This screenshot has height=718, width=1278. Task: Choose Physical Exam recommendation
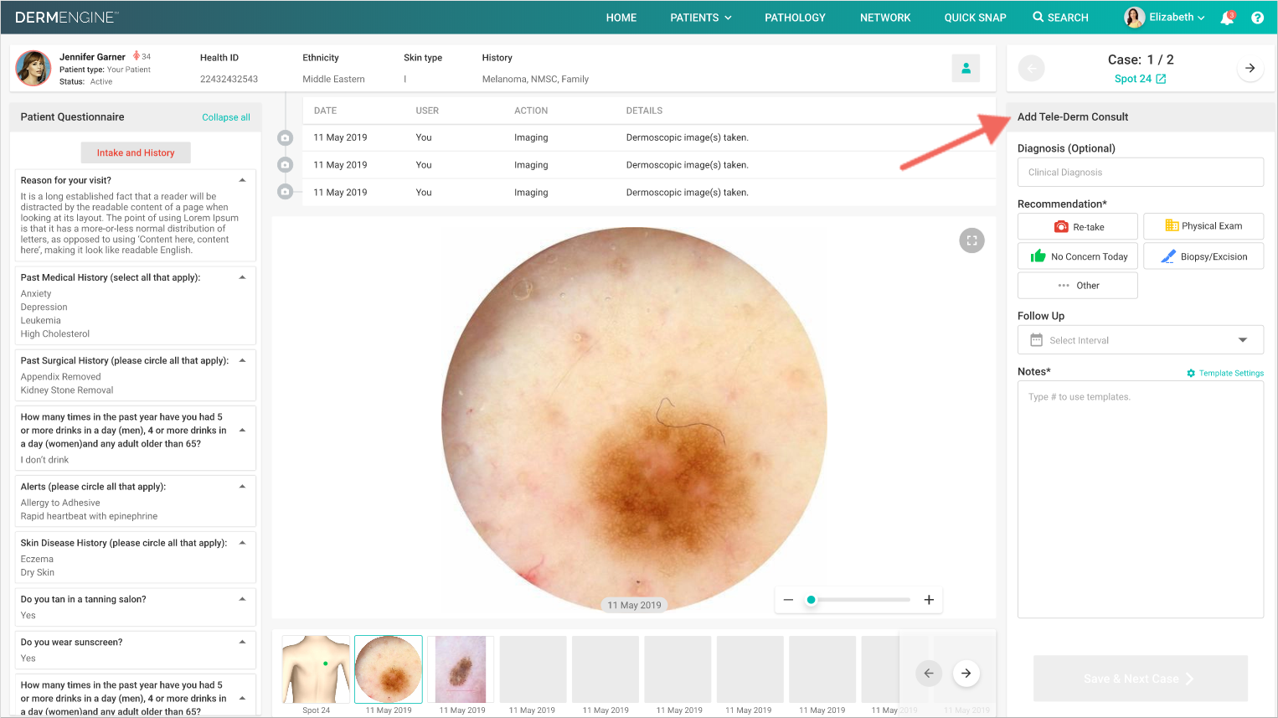click(1203, 226)
